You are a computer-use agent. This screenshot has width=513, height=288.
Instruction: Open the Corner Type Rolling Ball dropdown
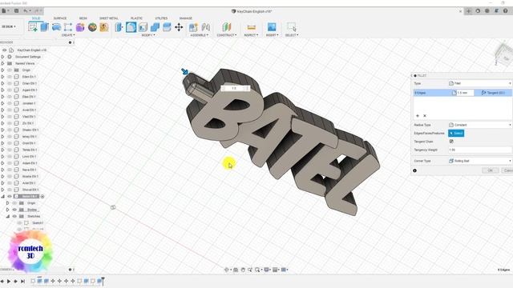point(479,161)
